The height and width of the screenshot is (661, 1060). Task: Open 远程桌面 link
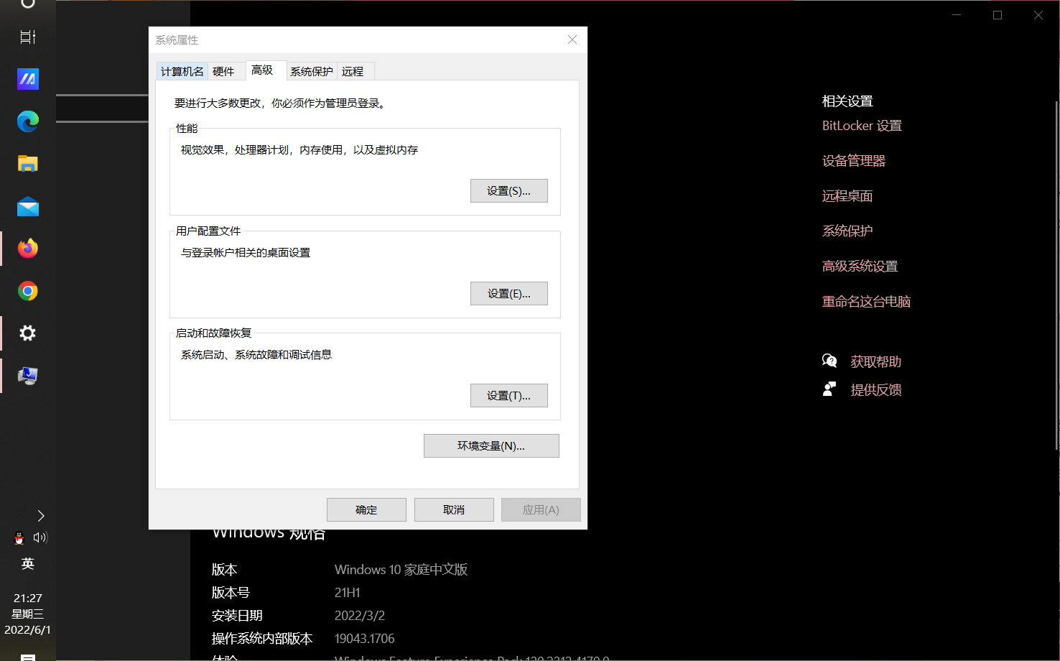847,196
